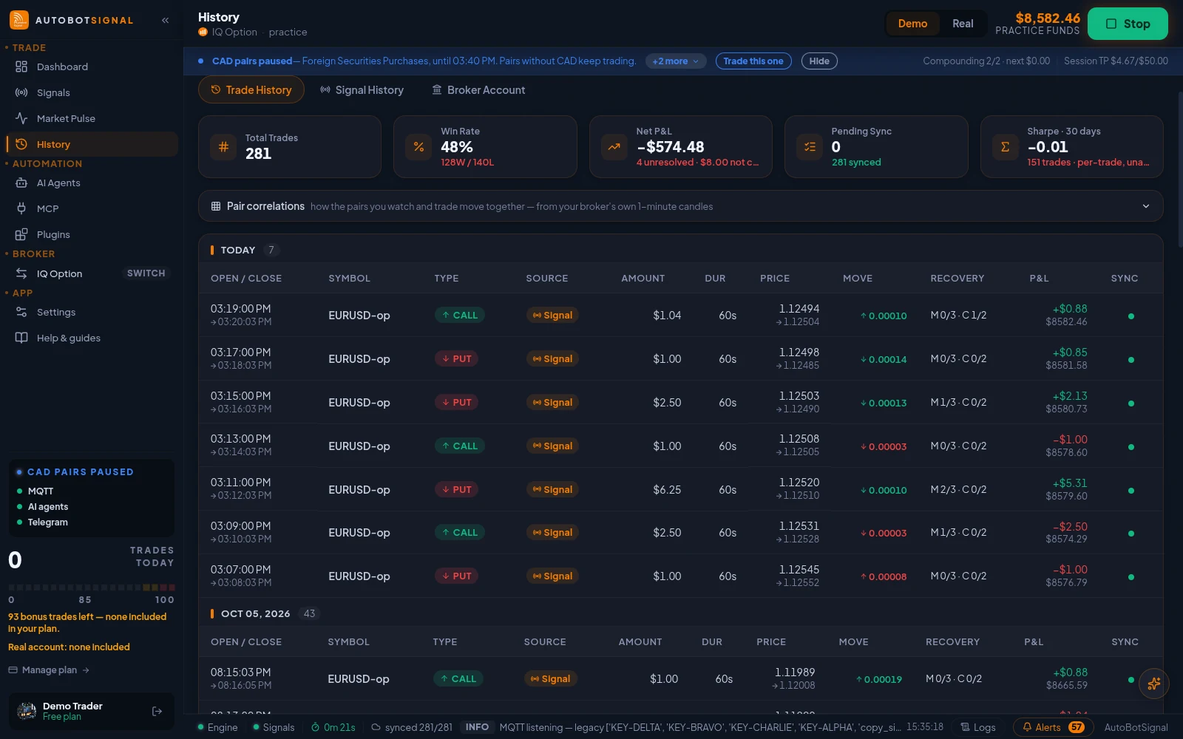
Task: Go to Market Pulse
Action: [x=92, y=118]
